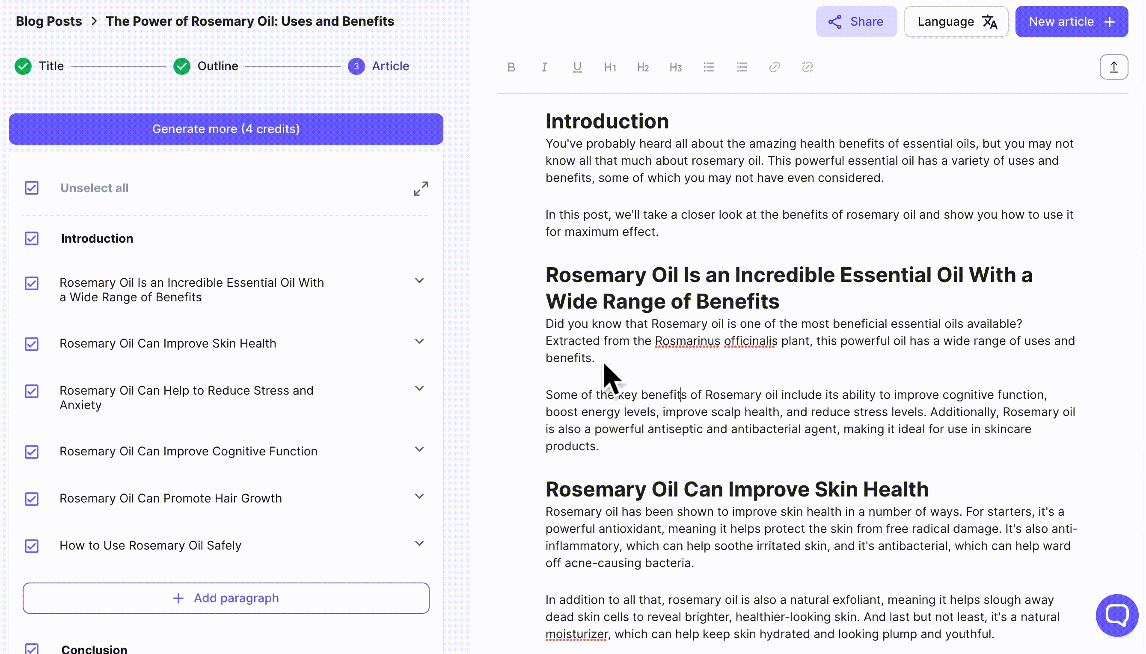Go back to Blog Posts via breadcrumb

49,21
